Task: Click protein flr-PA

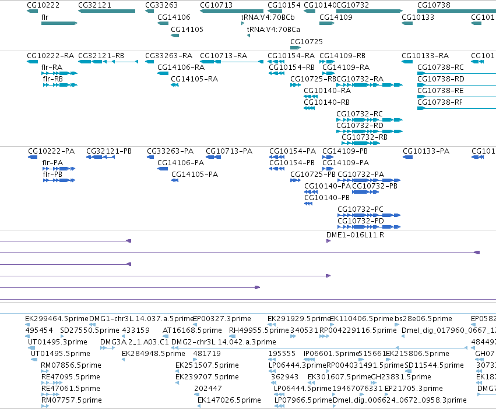Action: pos(52,163)
